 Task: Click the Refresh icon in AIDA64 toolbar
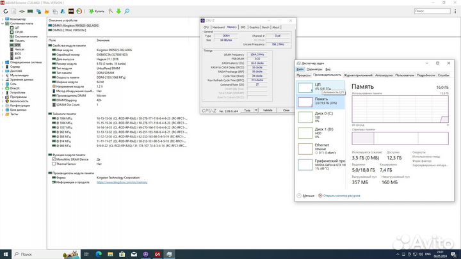pos(6,11)
